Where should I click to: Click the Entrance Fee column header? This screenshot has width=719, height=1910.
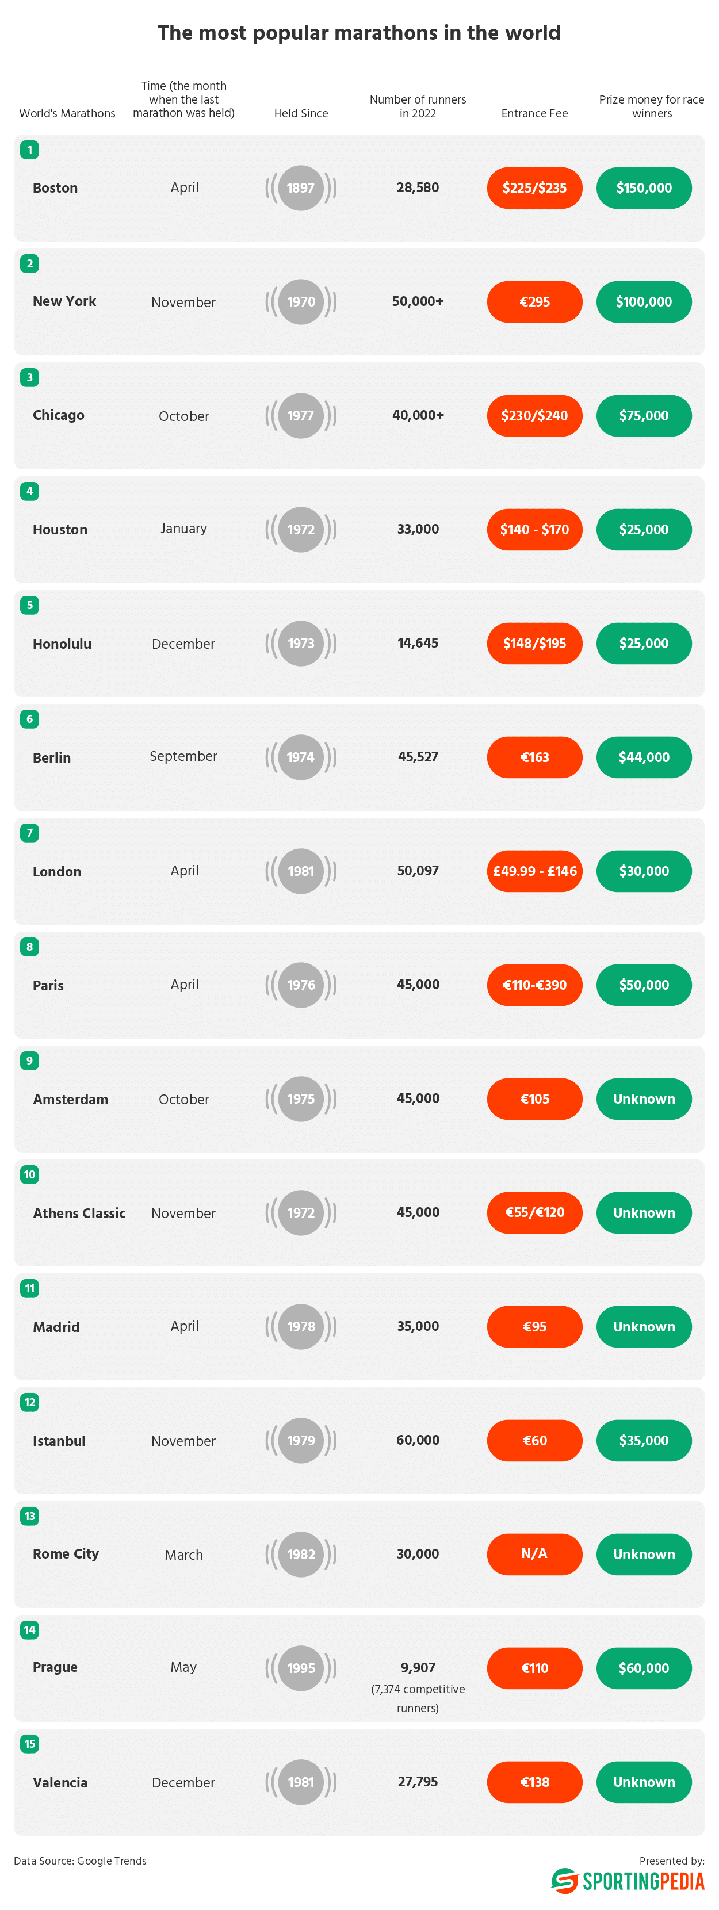click(534, 113)
